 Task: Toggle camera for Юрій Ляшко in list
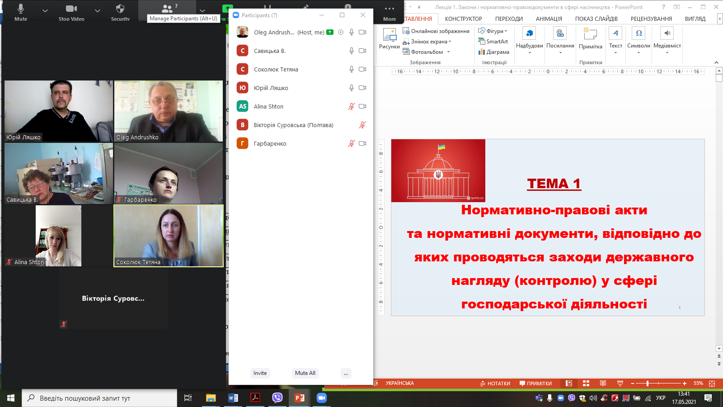pyautogui.click(x=362, y=88)
